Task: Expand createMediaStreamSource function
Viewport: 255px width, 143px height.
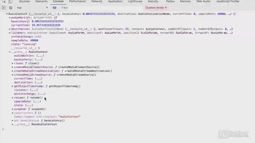Action: point(12,75)
